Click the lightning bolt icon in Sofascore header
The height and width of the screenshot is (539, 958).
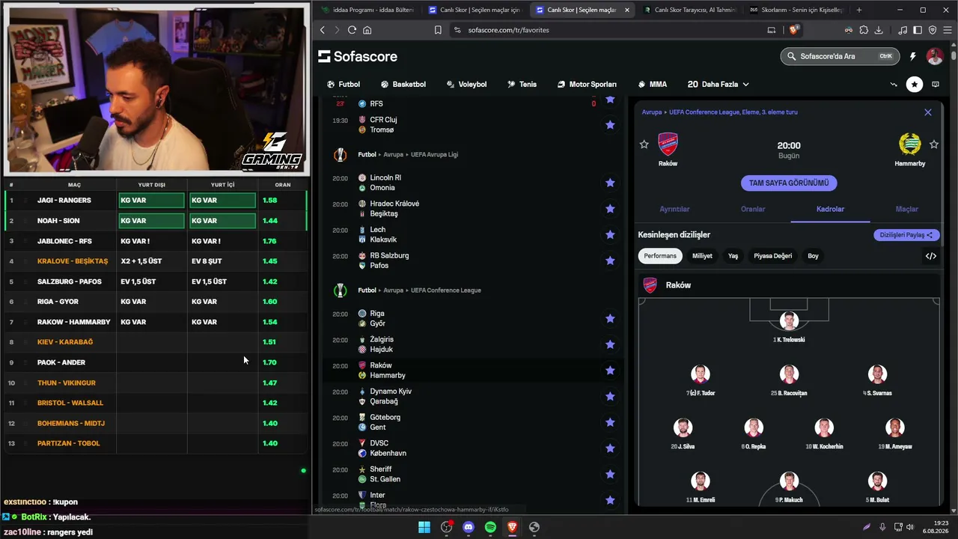pyautogui.click(x=912, y=56)
